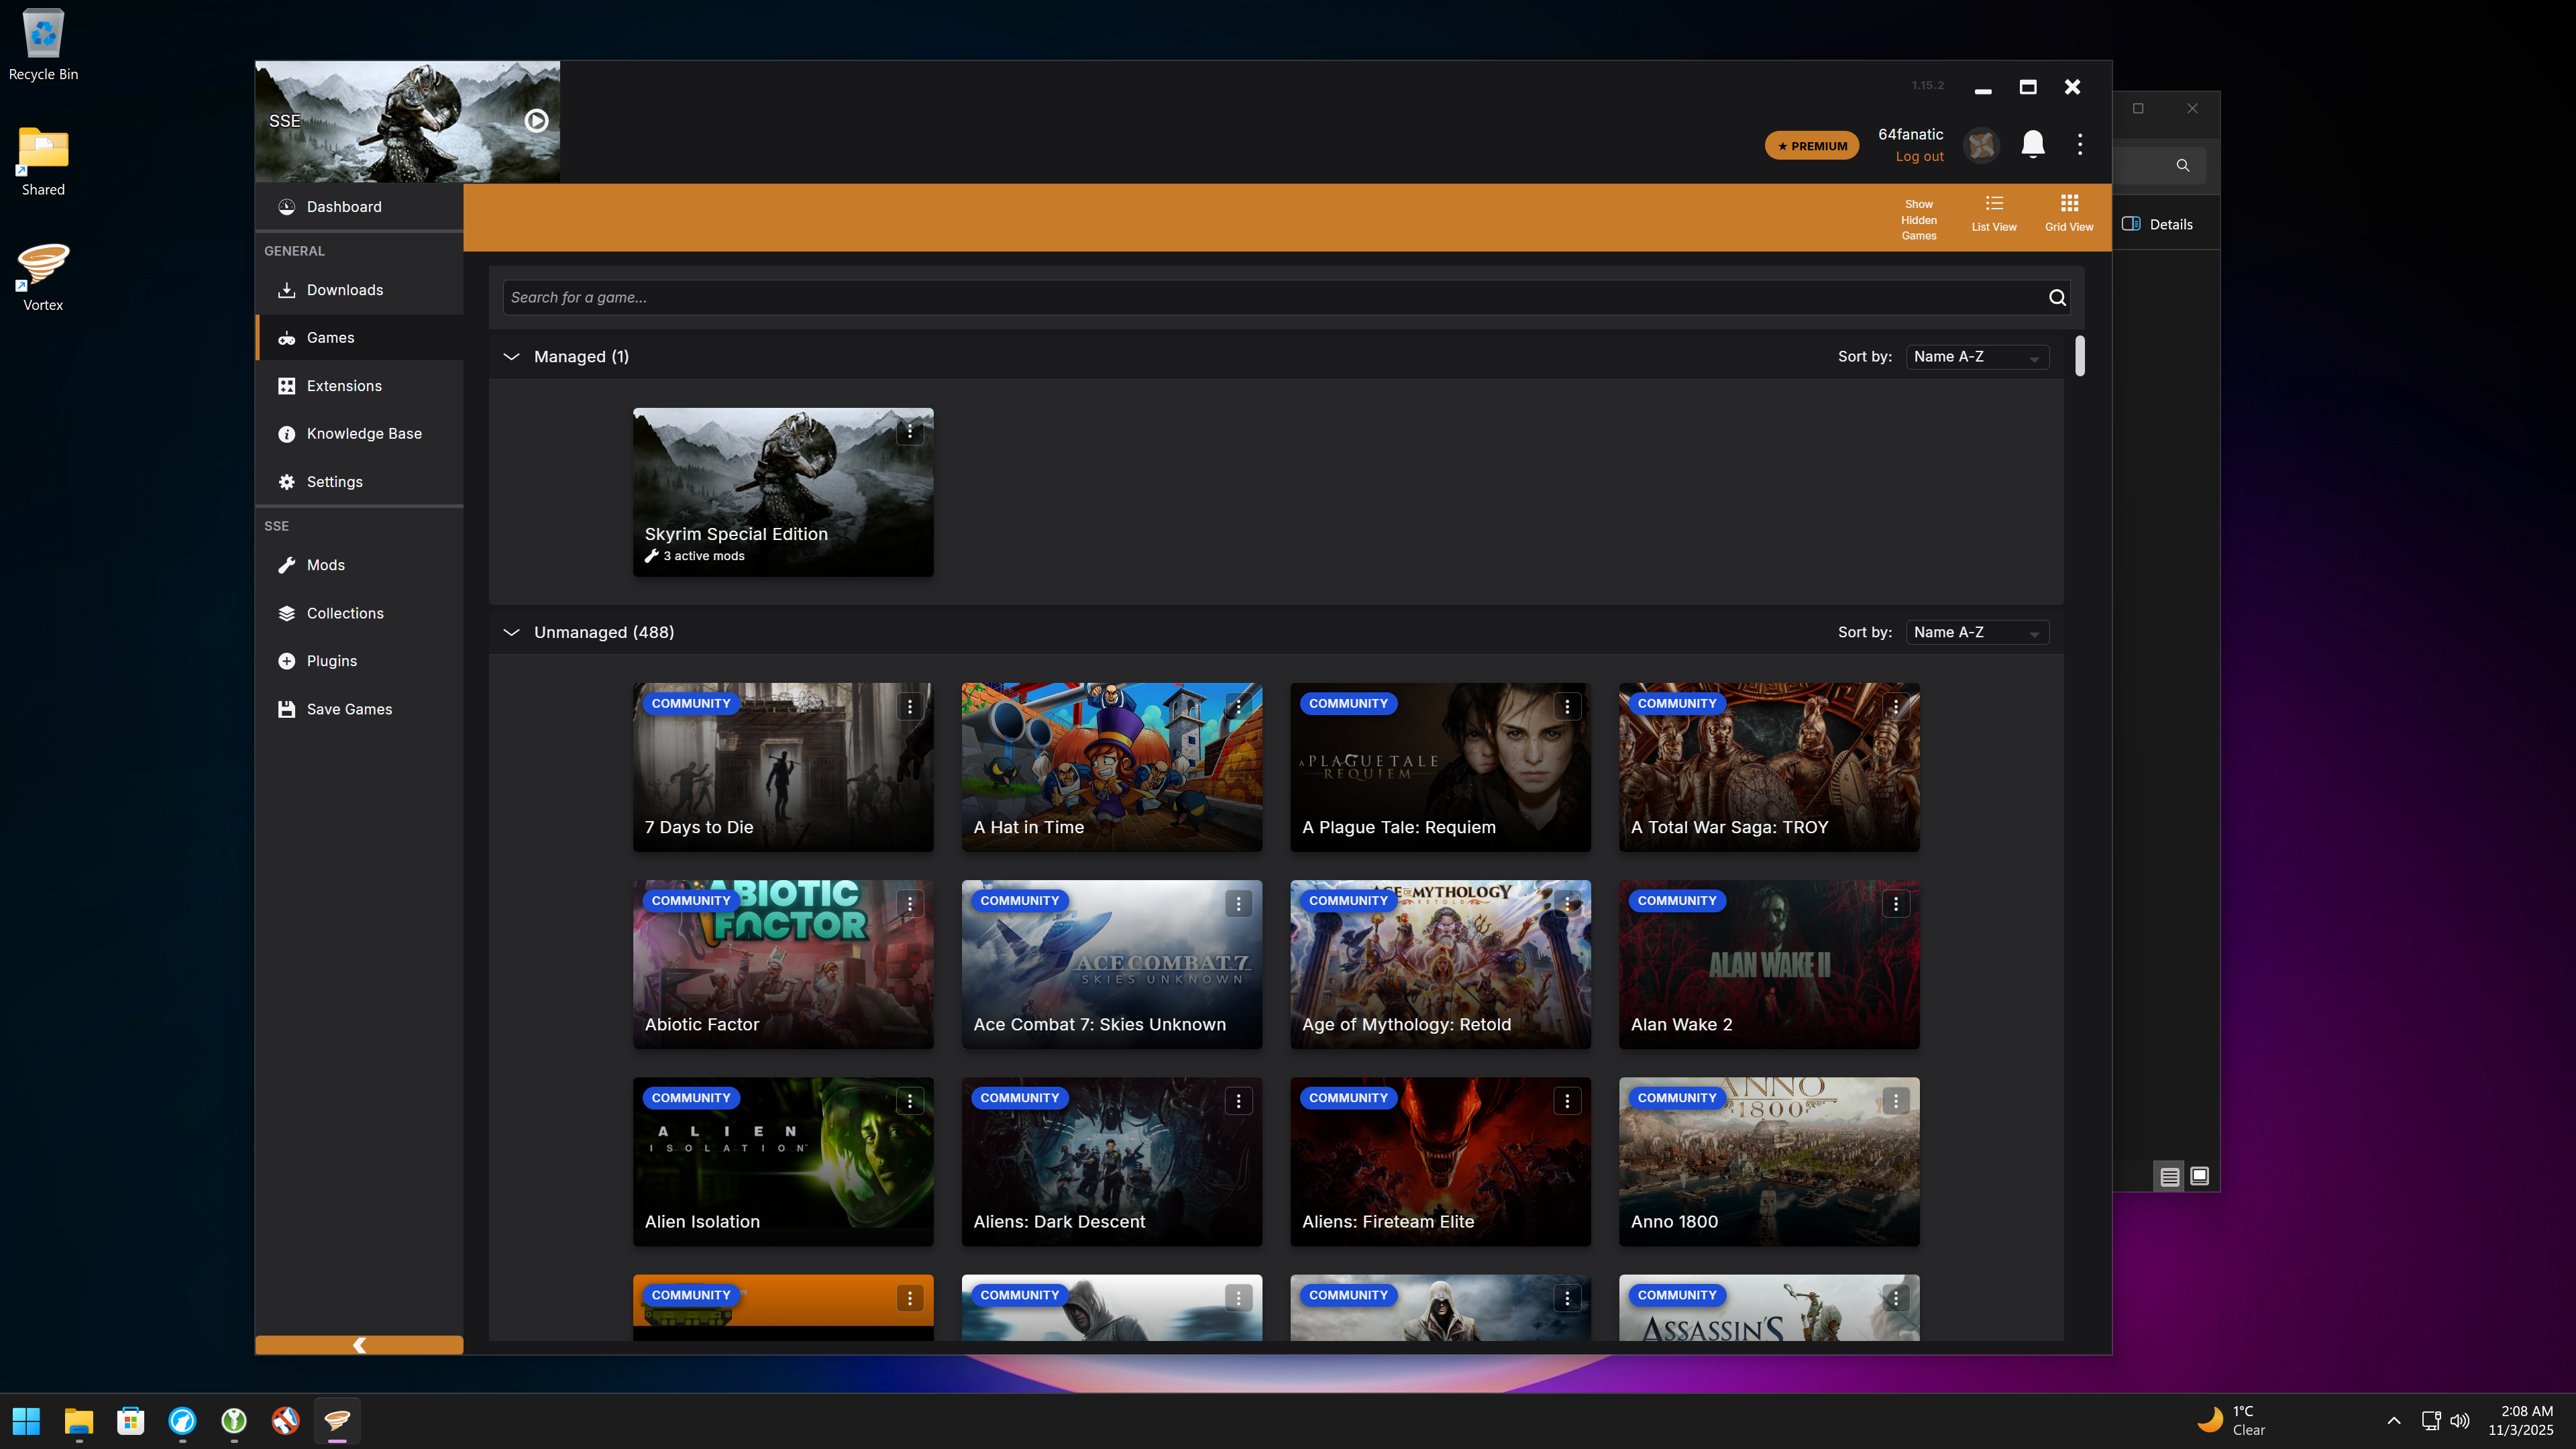Open Vortex global three-dot menu
Viewport: 2576px width, 1449px height.
(x=2080, y=145)
